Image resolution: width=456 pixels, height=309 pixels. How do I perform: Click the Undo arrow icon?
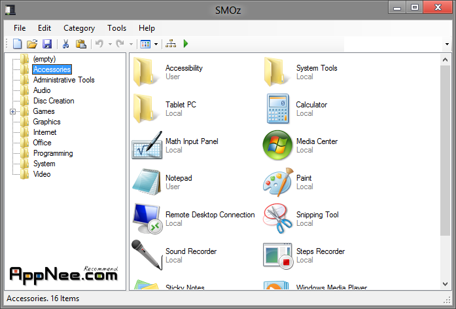99,44
